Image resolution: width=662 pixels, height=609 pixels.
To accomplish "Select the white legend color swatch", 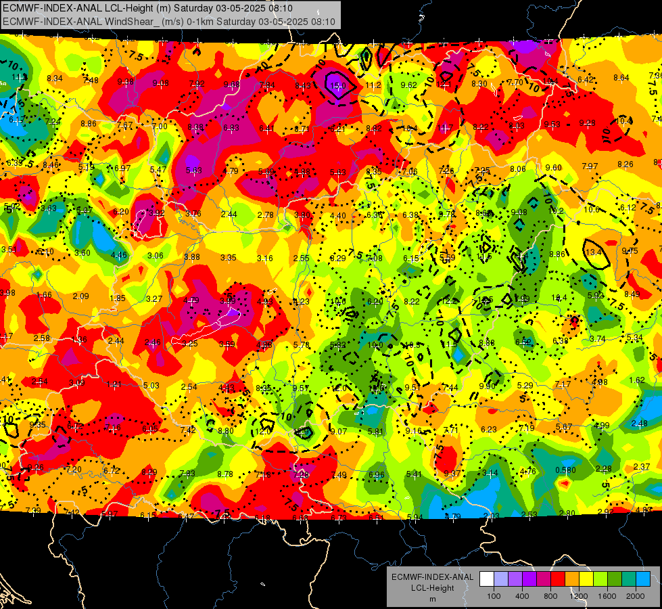I will pos(487,579).
